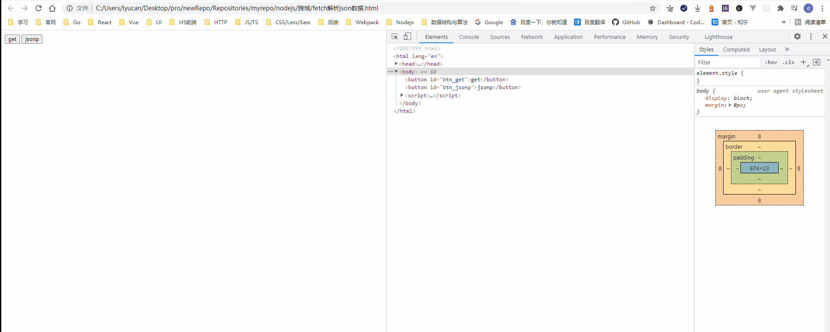Reload the current page

click(38, 8)
